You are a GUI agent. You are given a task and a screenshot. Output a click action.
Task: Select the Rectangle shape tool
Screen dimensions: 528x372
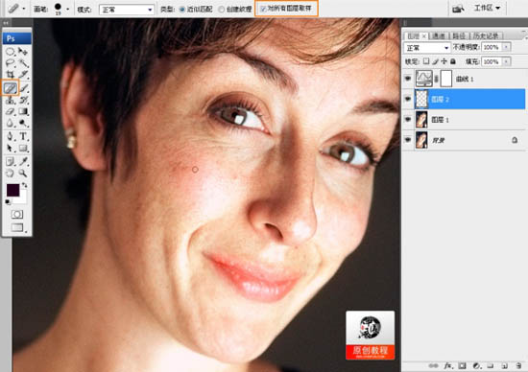pyautogui.click(x=23, y=148)
